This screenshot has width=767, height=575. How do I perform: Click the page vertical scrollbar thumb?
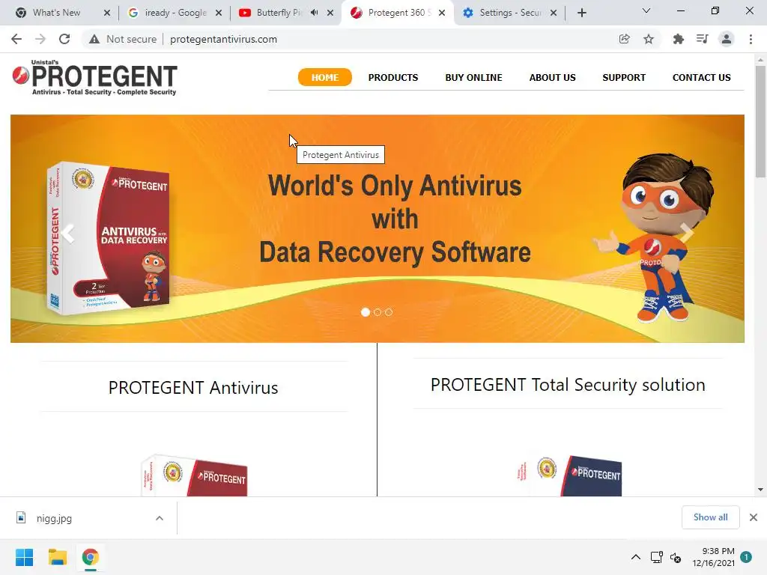[x=760, y=121]
